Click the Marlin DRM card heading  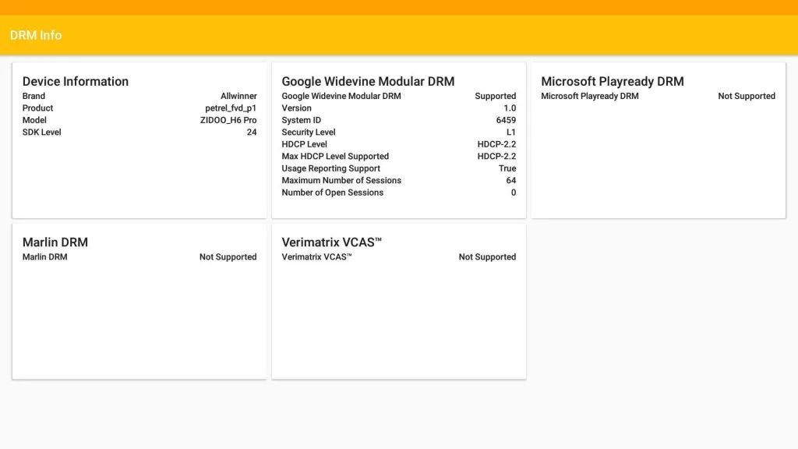click(x=55, y=242)
